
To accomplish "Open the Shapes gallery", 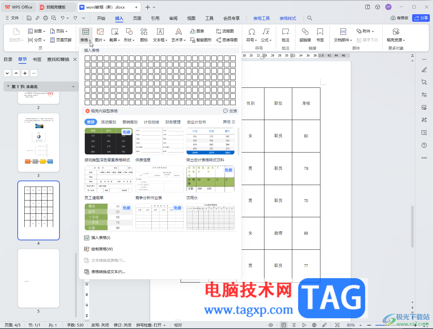I will (x=129, y=35).
